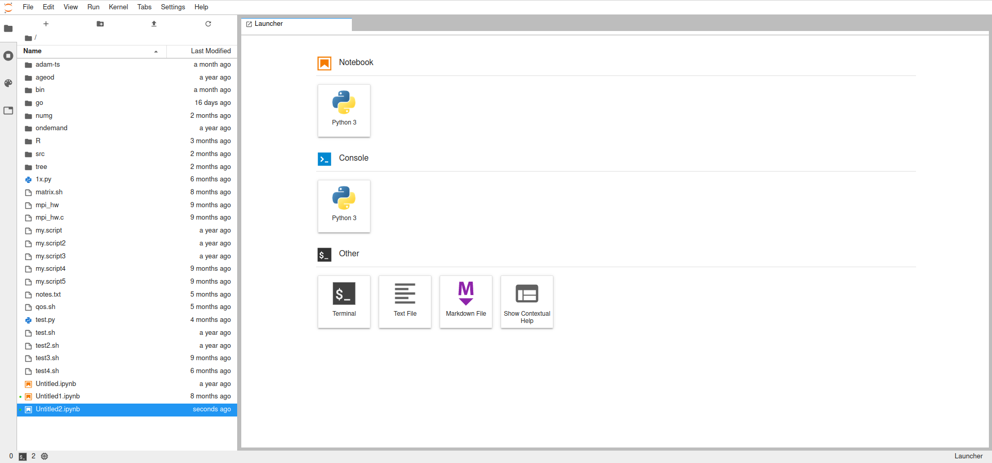Create a new folder via toolbar icon

100,24
